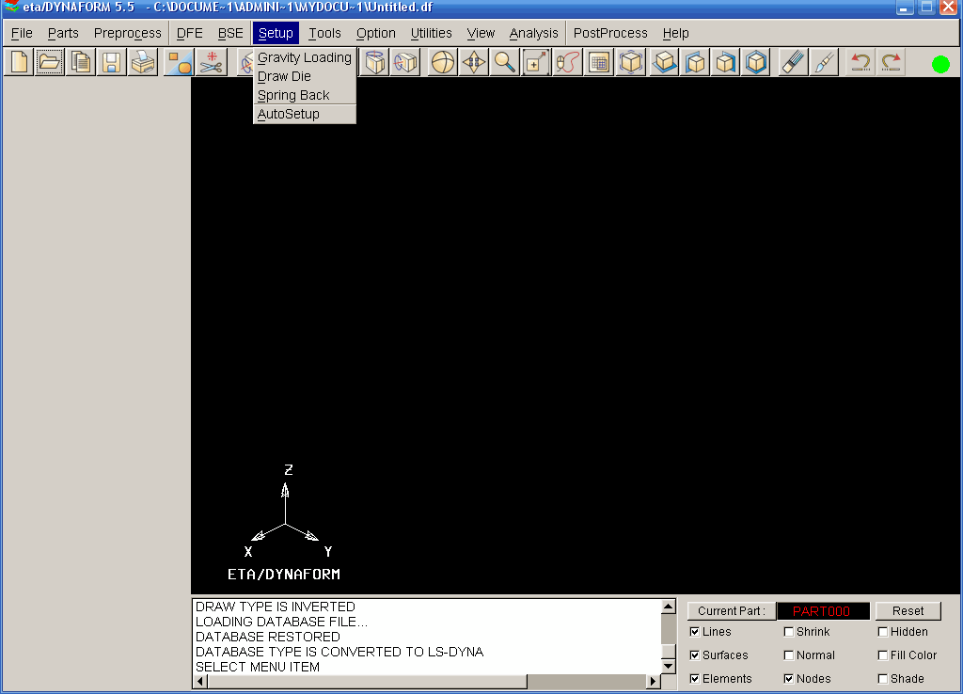Image resolution: width=963 pixels, height=694 pixels.
Task: Click the green status indicator circle
Action: 940,64
